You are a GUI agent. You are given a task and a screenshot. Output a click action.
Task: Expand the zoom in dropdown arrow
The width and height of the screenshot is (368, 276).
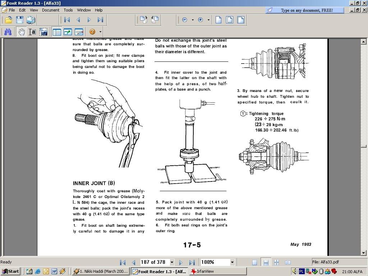208,20
